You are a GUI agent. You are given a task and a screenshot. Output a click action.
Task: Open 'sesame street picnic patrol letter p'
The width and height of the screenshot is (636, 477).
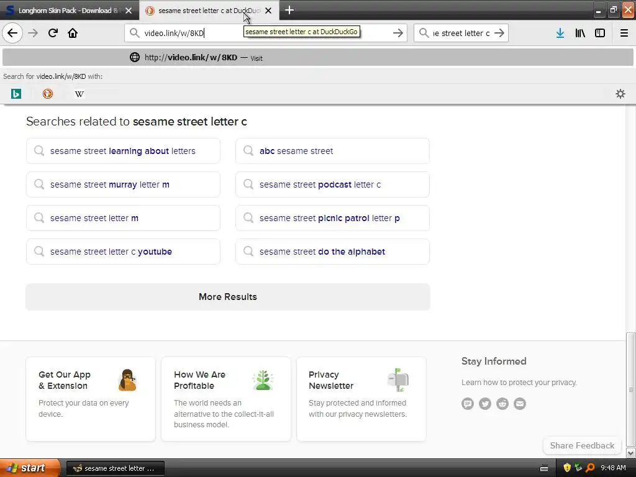[332, 218]
